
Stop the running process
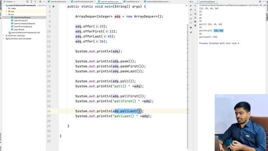pyautogui.click(x=191, y=15)
